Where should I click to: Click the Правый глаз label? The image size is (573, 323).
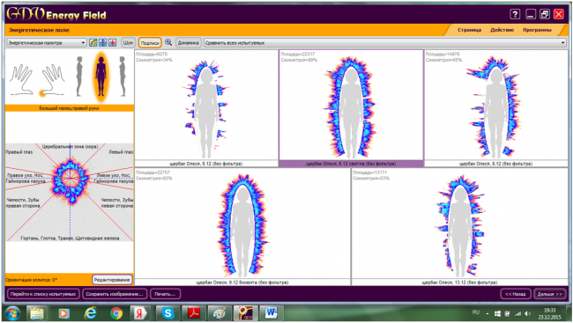point(19,152)
